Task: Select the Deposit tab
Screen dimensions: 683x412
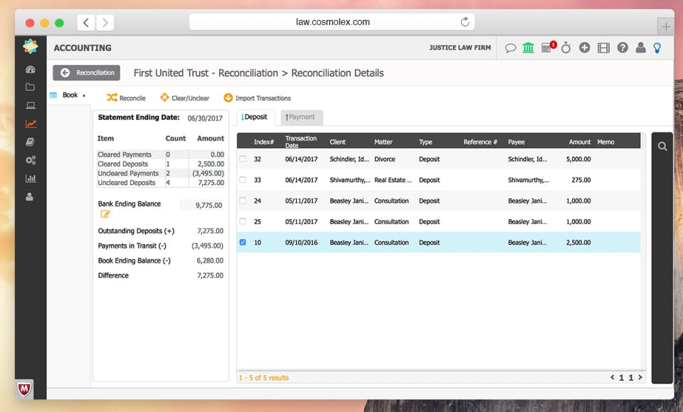Action: point(255,117)
